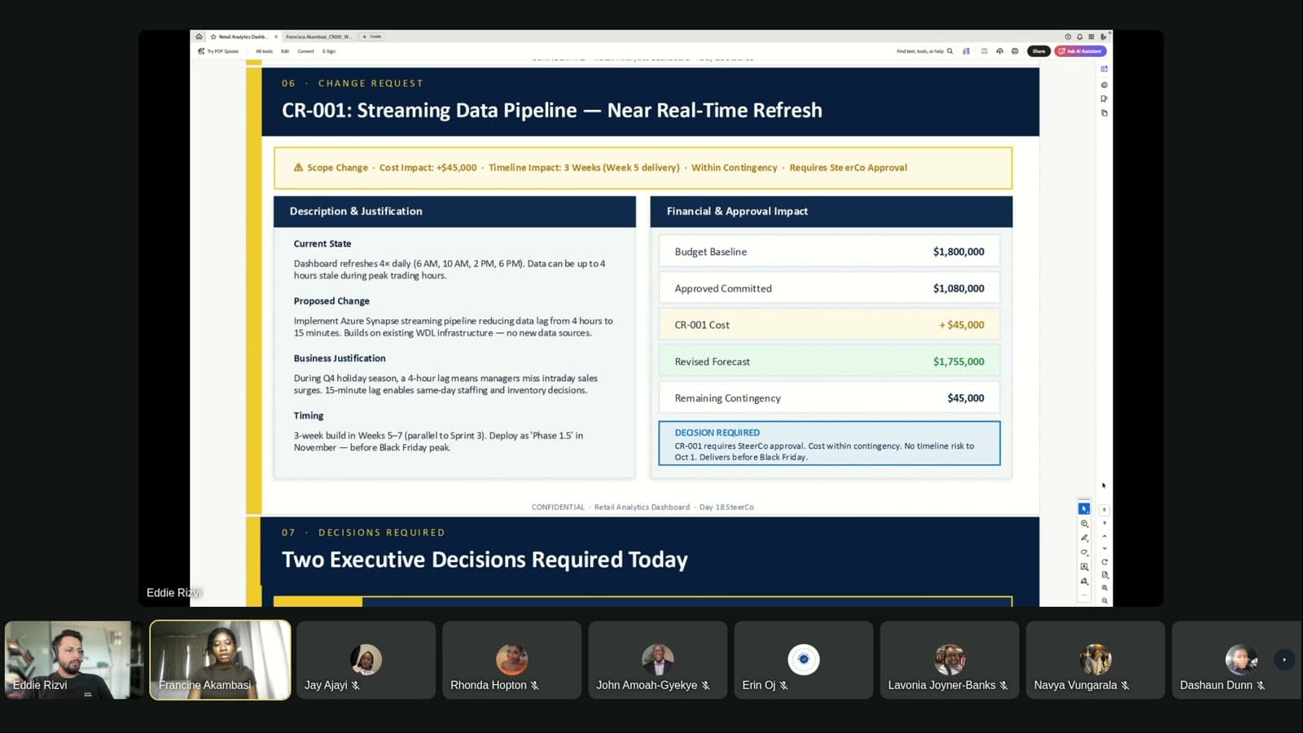The width and height of the screenshot is (1303, 733).
Task: Open the notifications bell
Action: click(x=1080, y=37)
